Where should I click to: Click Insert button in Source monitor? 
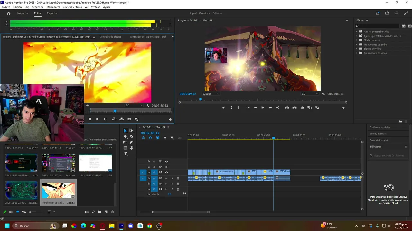pyautogui.click(x=114, y=119)
